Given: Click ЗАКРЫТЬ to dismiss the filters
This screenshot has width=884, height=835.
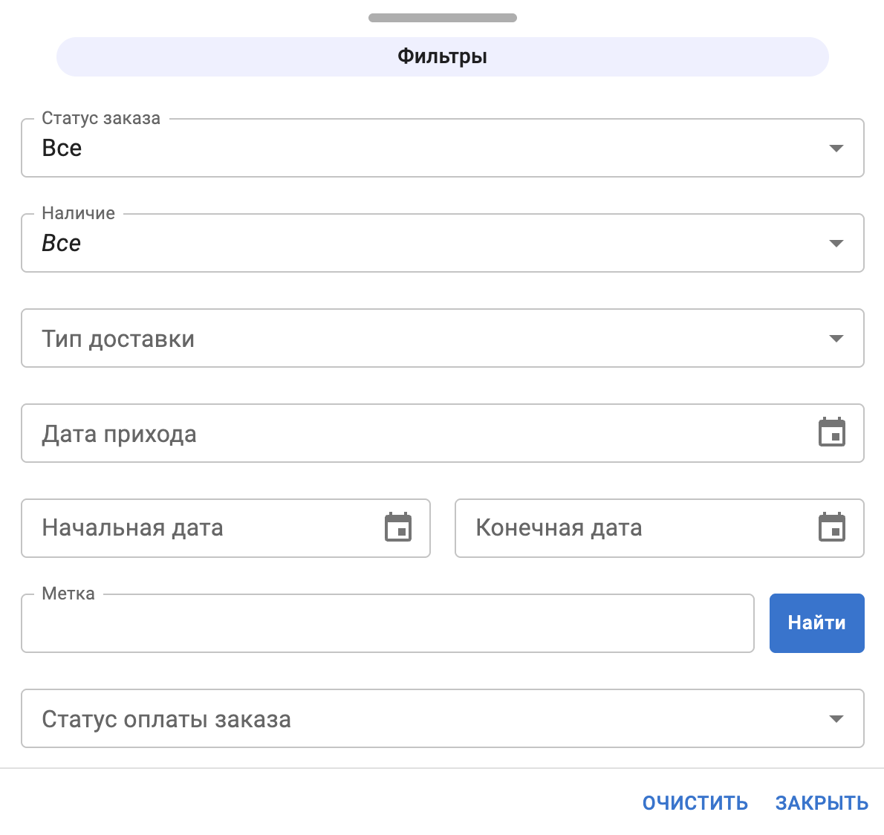Looking at the screenshot, I should point(822,803).
